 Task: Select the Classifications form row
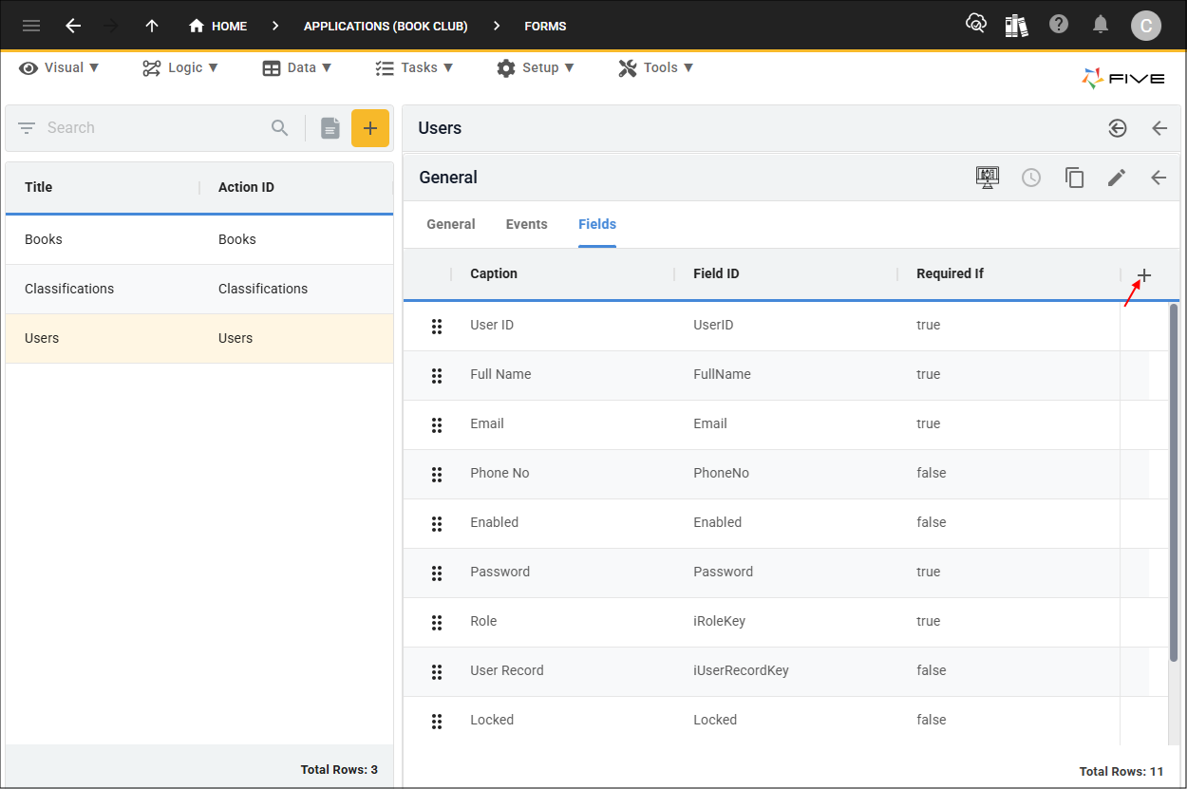click(199, 289)
